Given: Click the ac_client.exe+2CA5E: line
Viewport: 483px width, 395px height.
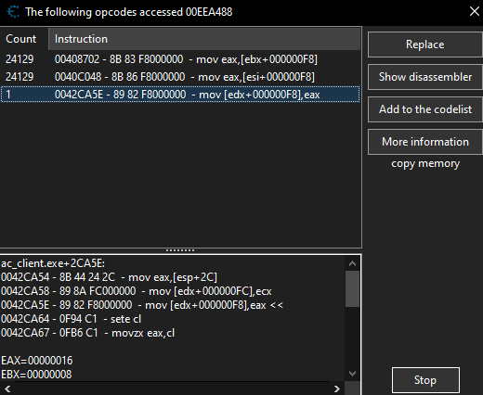Looking at the screenshot, I should [x=53, y=263].
